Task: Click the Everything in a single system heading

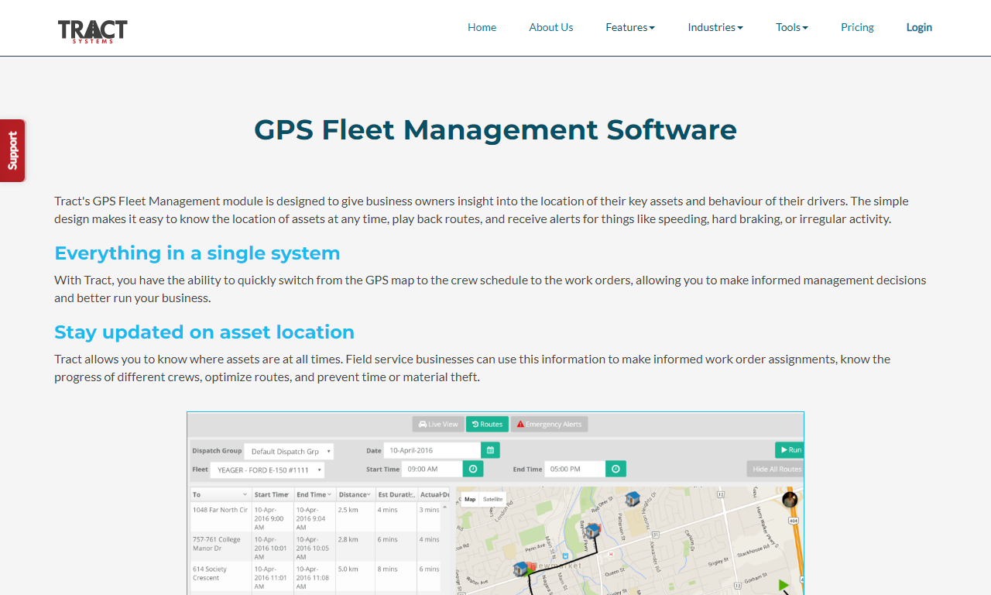Action: tap(197, 253)
